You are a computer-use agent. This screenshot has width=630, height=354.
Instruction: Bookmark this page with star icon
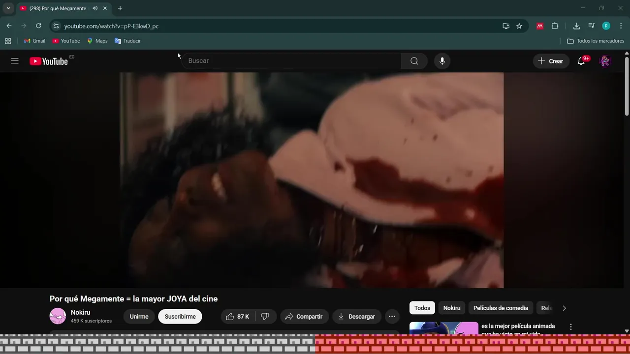point(519,26)
